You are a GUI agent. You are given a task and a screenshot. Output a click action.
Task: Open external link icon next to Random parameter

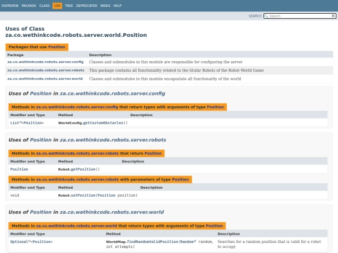(195, 241)
